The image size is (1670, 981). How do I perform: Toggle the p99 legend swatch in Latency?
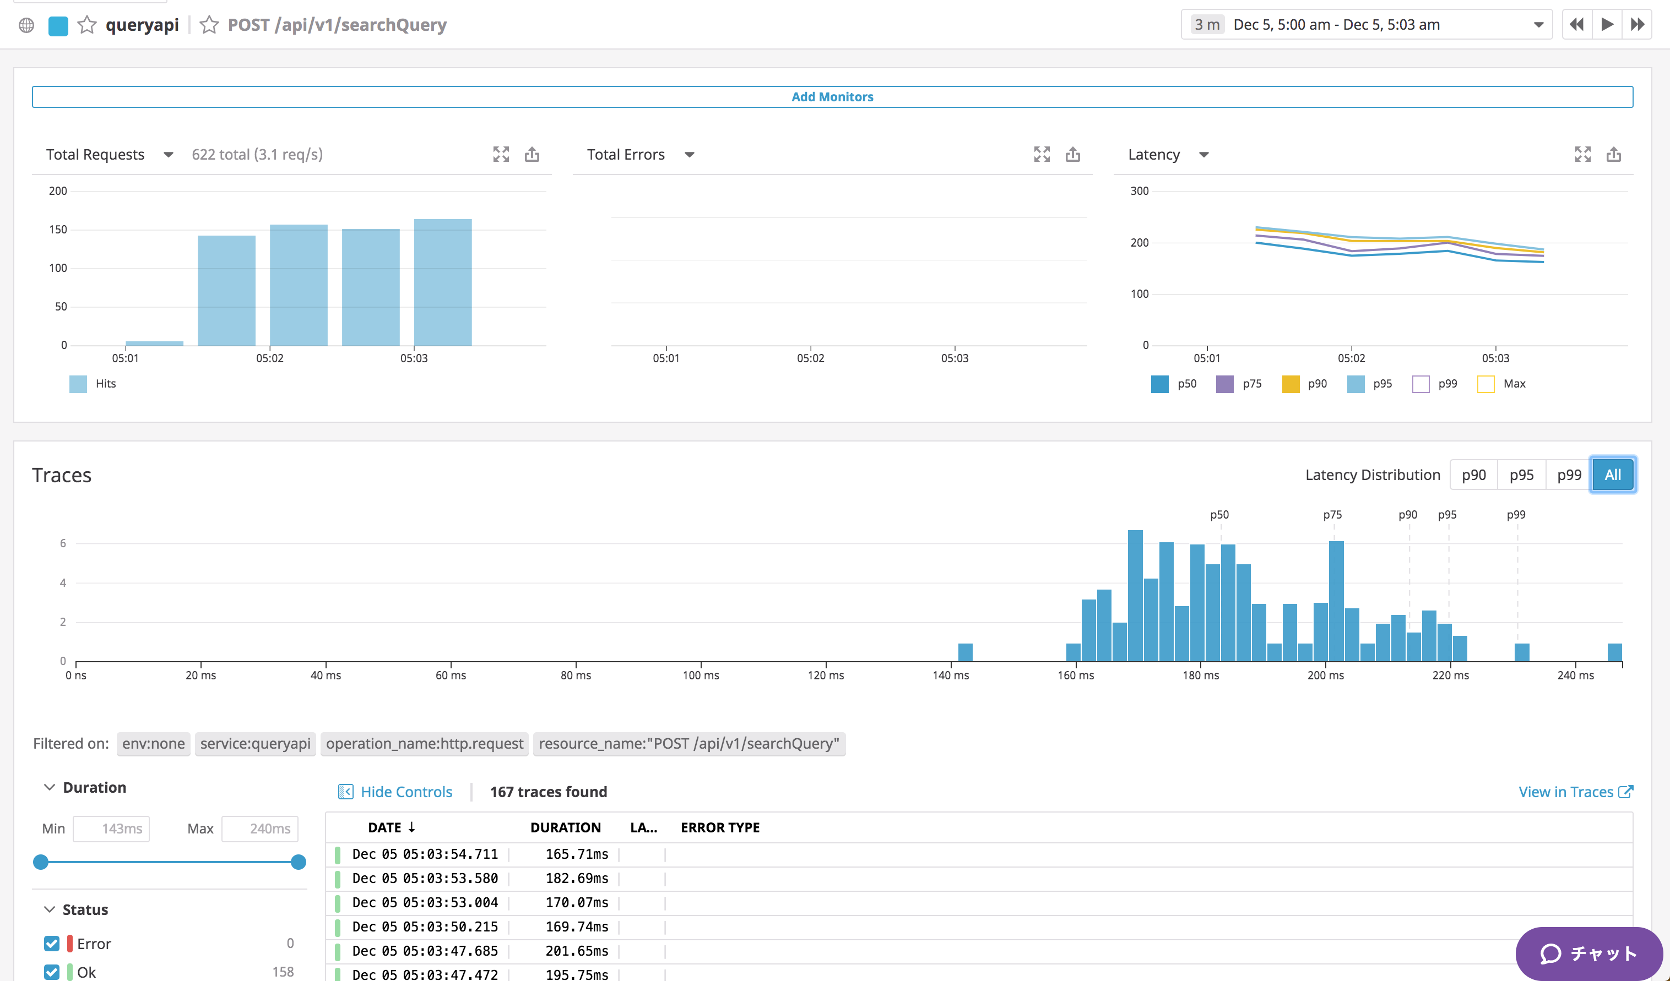point(1421,384)
